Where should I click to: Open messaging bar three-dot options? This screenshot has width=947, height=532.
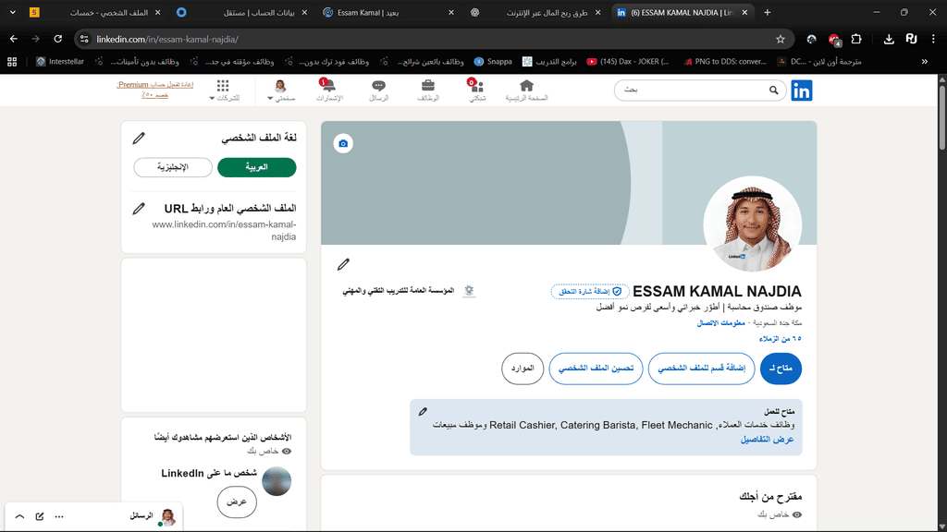click(x=59, y=516)
